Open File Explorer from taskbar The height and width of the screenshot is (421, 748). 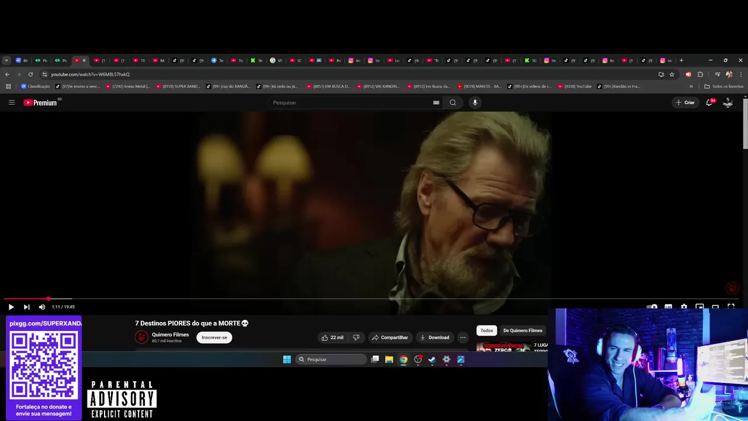point(389,360)
